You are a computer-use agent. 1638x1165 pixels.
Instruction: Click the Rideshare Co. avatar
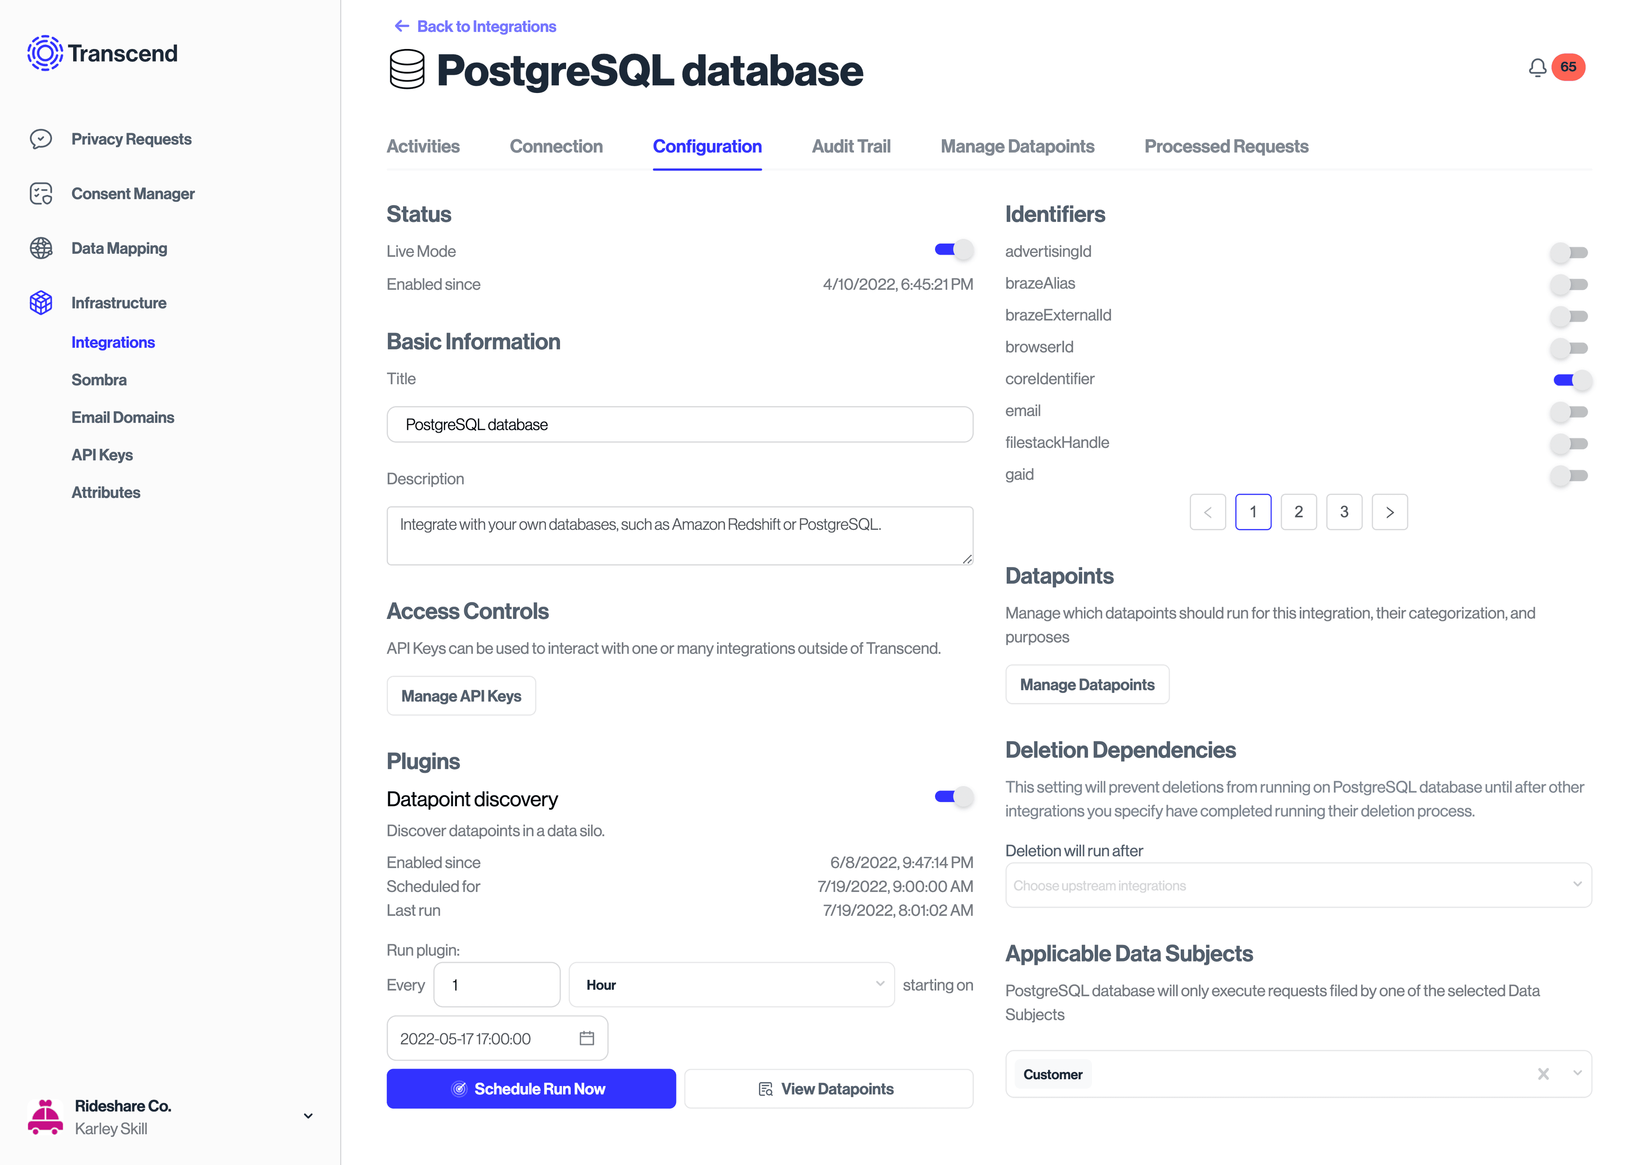(x=44, y=1116)
